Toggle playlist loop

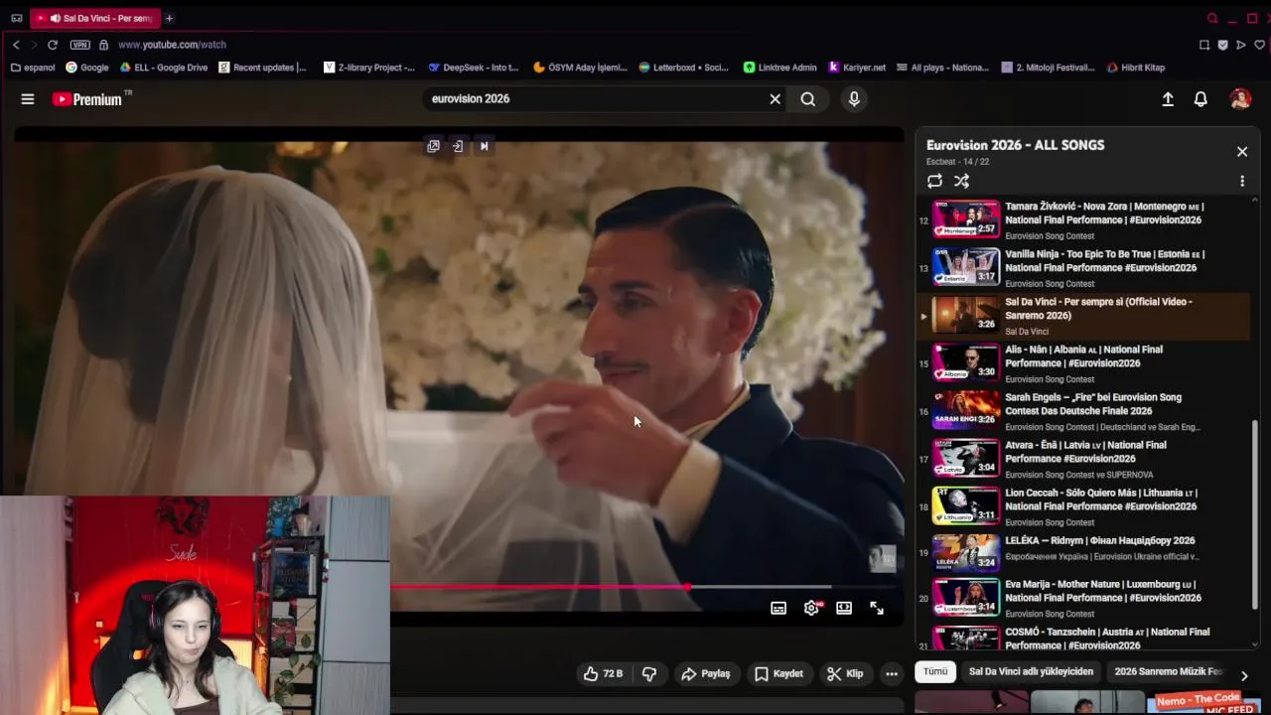click(x=934, y=181)
